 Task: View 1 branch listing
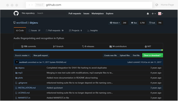pyautogui.click(x=58, y=46)
